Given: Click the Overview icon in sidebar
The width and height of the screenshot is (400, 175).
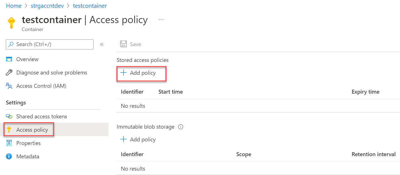Looking at the screenshot, I should tap(9, 59).
